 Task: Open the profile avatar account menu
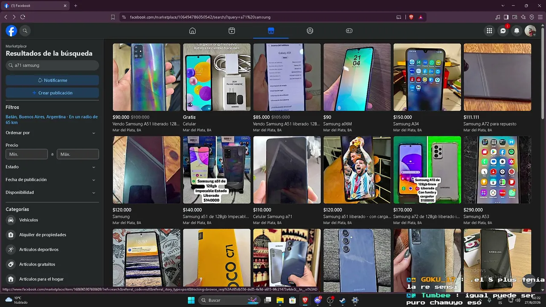[530, 31]
